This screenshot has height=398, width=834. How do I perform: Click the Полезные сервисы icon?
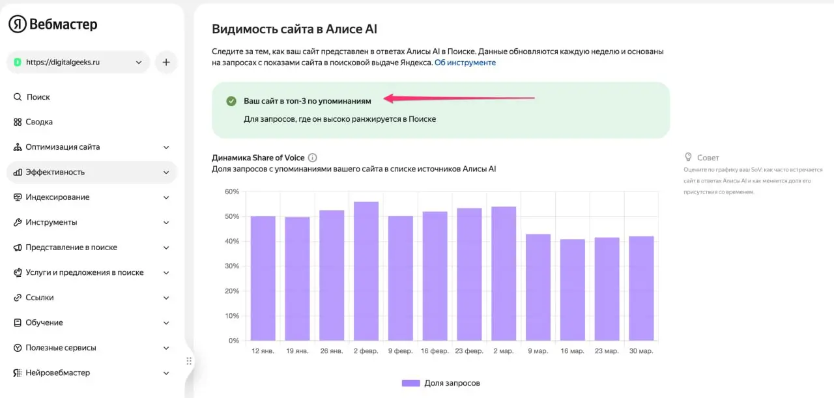pos(18,348)
